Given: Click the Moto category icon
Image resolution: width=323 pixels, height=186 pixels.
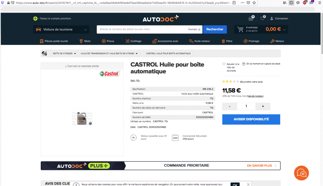Looking at the screenshot, I should (x=81, y=41).
